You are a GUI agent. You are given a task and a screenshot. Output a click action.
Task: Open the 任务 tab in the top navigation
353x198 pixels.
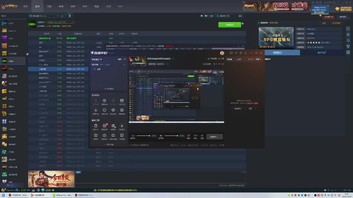coord(85,6)
